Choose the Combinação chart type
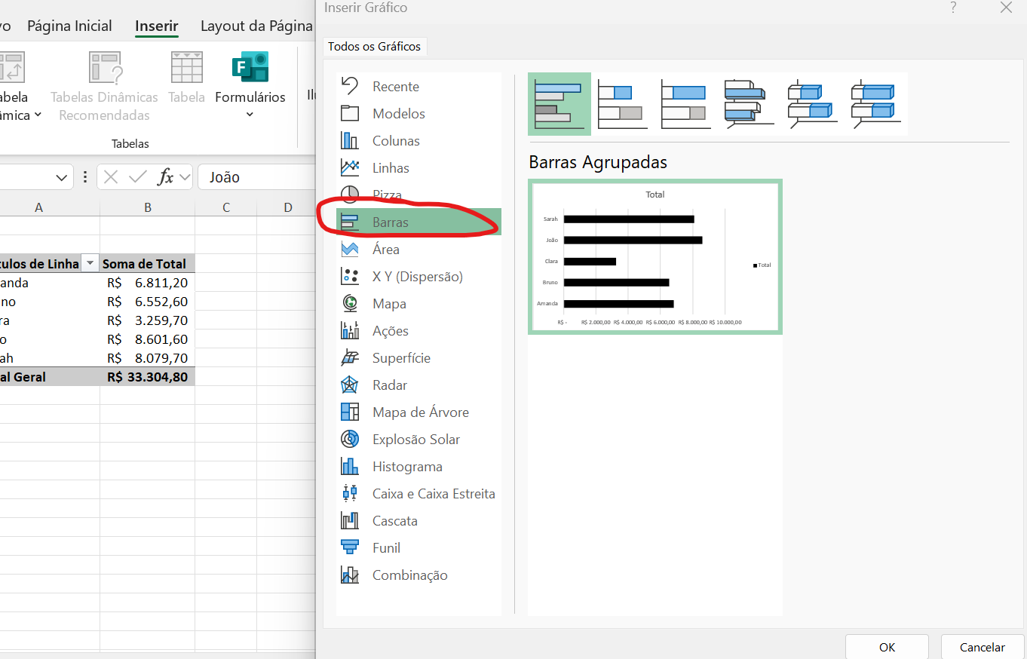Screen dimensions: 1027x659 [418, 575]
